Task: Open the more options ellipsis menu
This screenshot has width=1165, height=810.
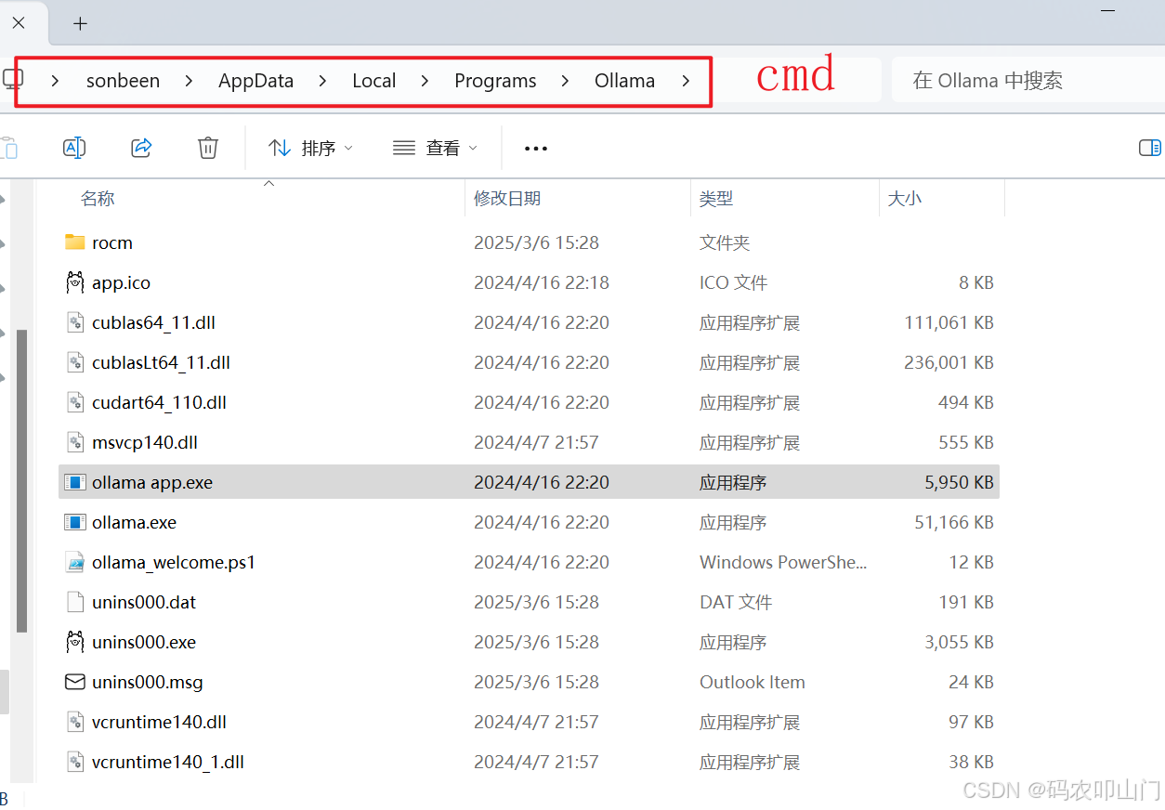Action: pos(536,149)
